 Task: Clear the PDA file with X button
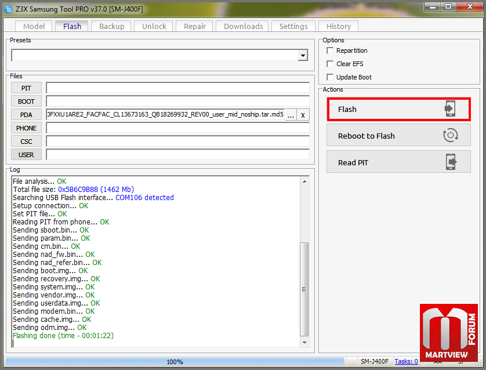pyautogui.click(x=303, y=115)
